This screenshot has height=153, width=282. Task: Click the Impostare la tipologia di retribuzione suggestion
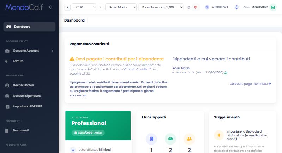pyautogui.click(x=247, y=135)
